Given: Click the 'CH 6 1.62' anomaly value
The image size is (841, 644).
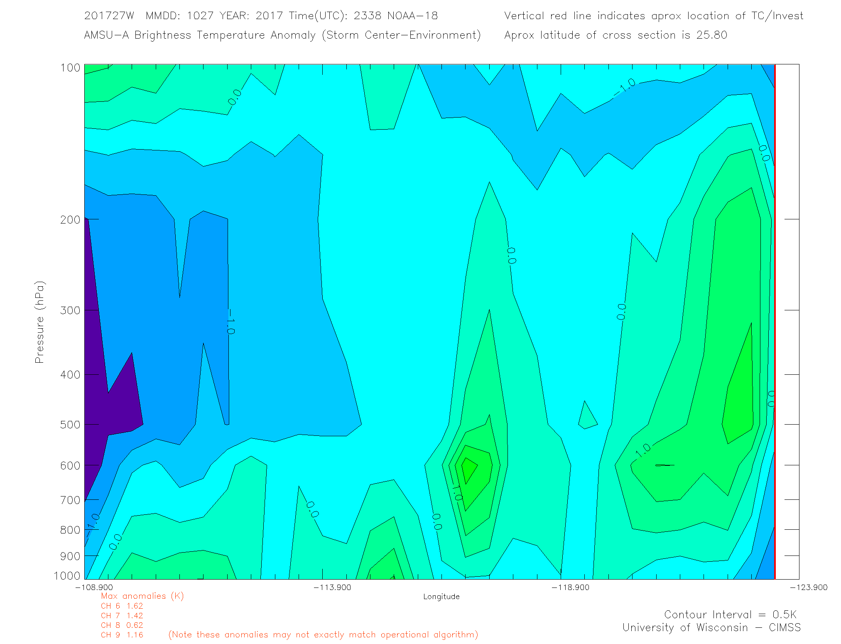Looking at the screenshot, I should [x=122, y=606].
